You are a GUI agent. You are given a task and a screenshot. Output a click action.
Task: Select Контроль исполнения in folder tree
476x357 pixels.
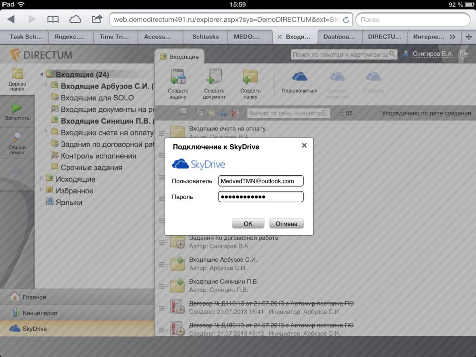pyautogui.click(x=99, y=156)
